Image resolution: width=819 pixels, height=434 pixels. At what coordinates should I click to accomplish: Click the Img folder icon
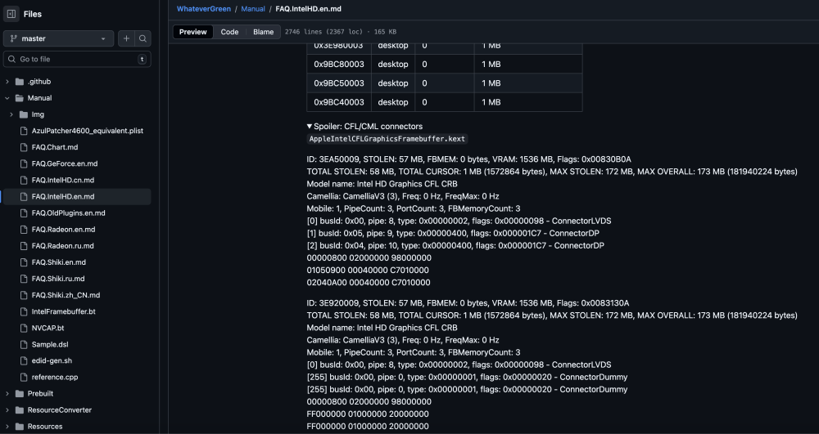coord(24,114)
